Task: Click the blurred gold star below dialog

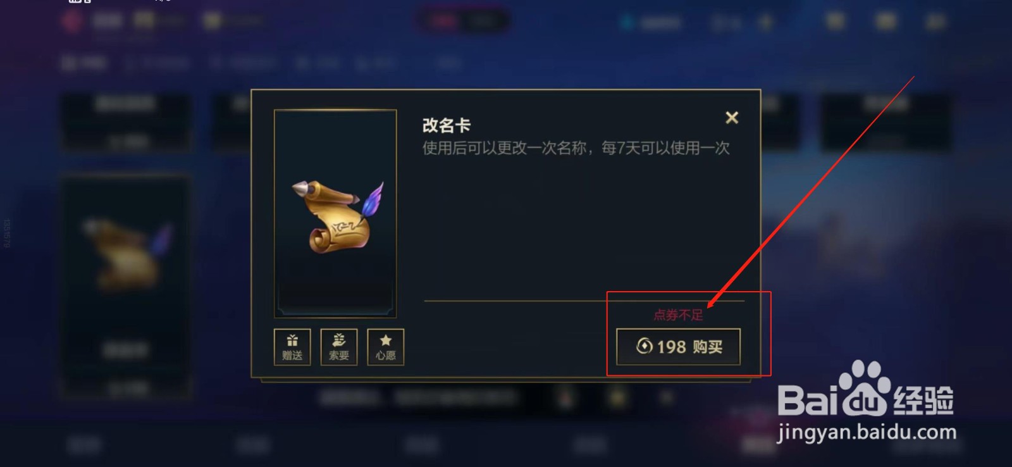Action: click(618, 397)
